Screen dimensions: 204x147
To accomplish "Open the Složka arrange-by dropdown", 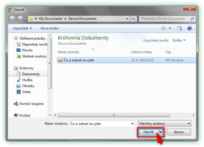I will point(179,40).
